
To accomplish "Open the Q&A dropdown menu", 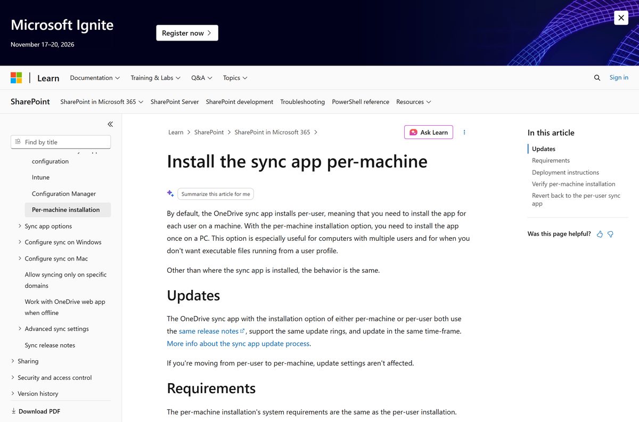I will tap(202, 78).
